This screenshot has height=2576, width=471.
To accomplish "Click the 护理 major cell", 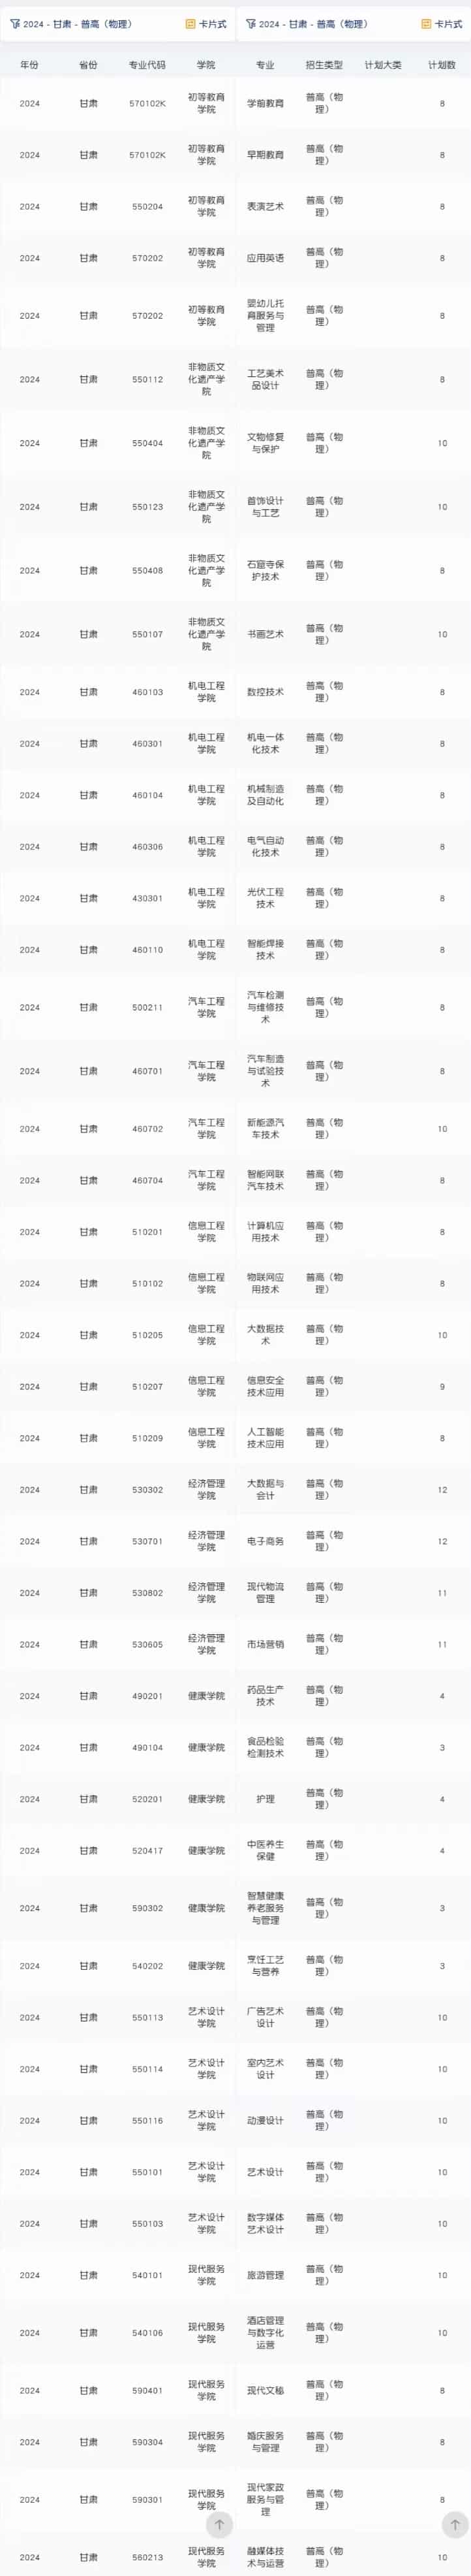I will (266, 1799).
